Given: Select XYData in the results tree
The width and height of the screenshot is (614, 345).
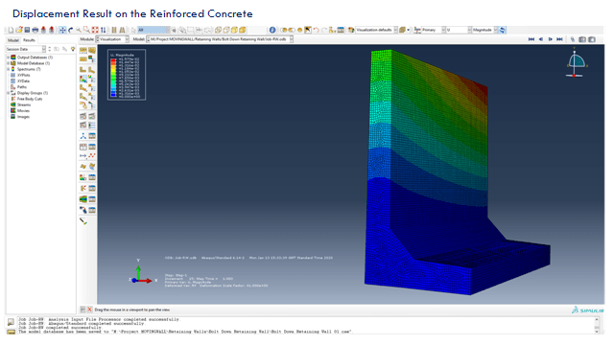Looking at the screenshot, I should click(23, 80).
